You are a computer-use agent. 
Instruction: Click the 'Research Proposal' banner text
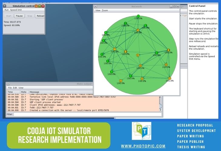pos(195,125)
